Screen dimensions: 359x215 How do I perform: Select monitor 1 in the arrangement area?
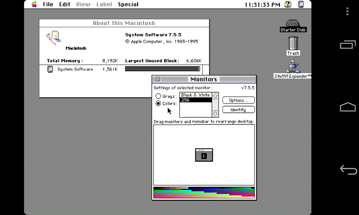204,155
